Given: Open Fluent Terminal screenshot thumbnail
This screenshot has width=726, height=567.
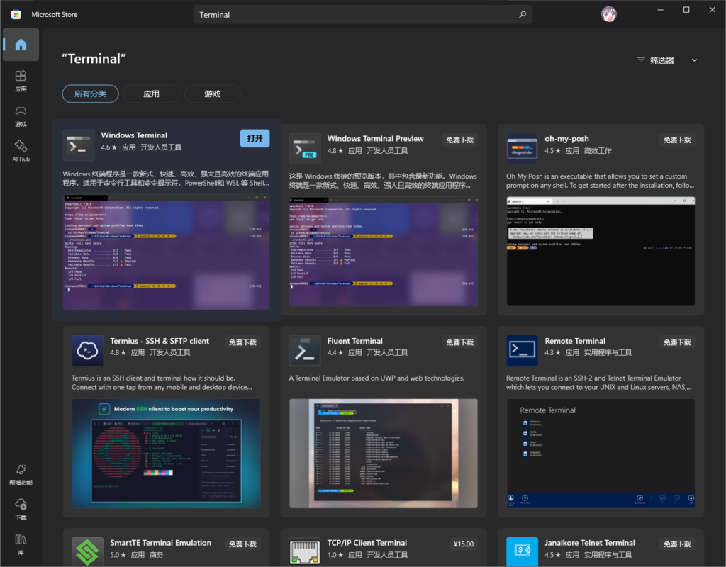Looking at the screenshot, I should tap(384, 454).
